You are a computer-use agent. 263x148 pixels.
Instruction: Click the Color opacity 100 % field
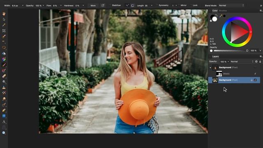(x=254, y=51)
